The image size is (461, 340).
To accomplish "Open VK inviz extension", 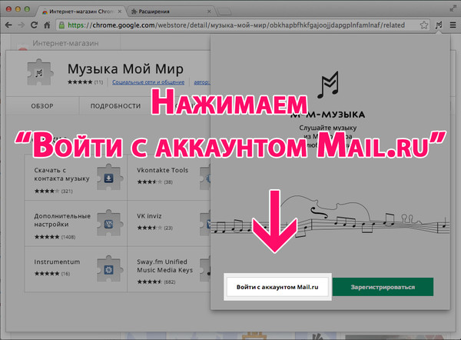I will click(x=149, y=216).
